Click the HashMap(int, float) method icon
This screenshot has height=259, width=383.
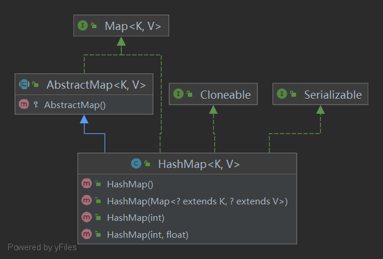(86, 234)
